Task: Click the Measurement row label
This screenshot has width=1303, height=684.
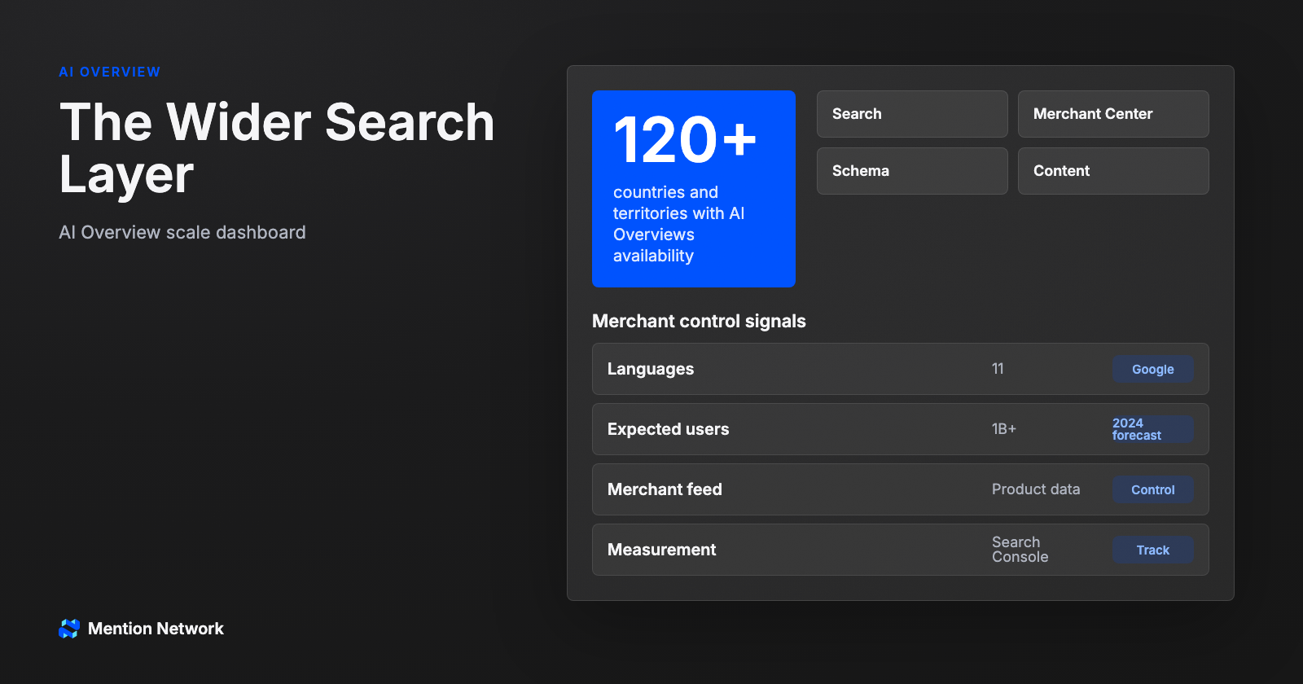Action: 662,550
